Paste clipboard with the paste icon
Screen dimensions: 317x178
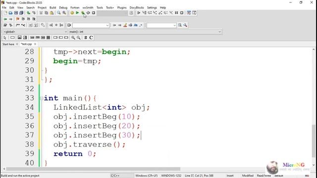point(52,13)
